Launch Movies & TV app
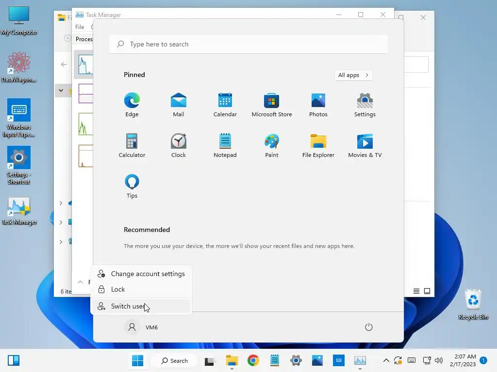The image size is (497, 372). click(365, 145)
